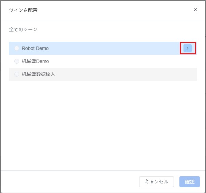Click empty area of the 机械臂Demo row
This screenshot has height=193, width=206.
(119, 61)
